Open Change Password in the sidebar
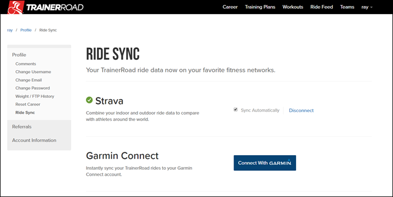The height and width of the screenshot is (197, 393). click(x=33, y=88)
